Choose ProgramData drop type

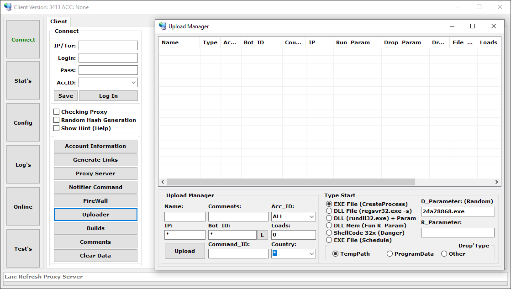pos(390,254)
